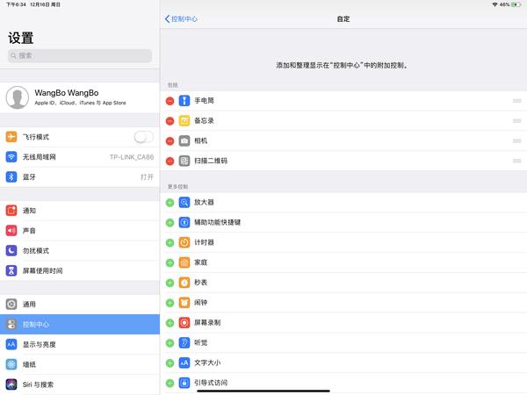Grab reorder handle on Notes (备忘录) row
Screen dimensions: 527x395
click(517, 121)
